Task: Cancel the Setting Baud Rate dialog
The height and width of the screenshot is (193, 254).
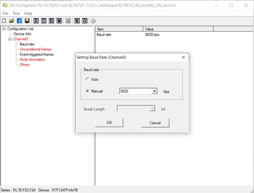Action: click(155, 123)
